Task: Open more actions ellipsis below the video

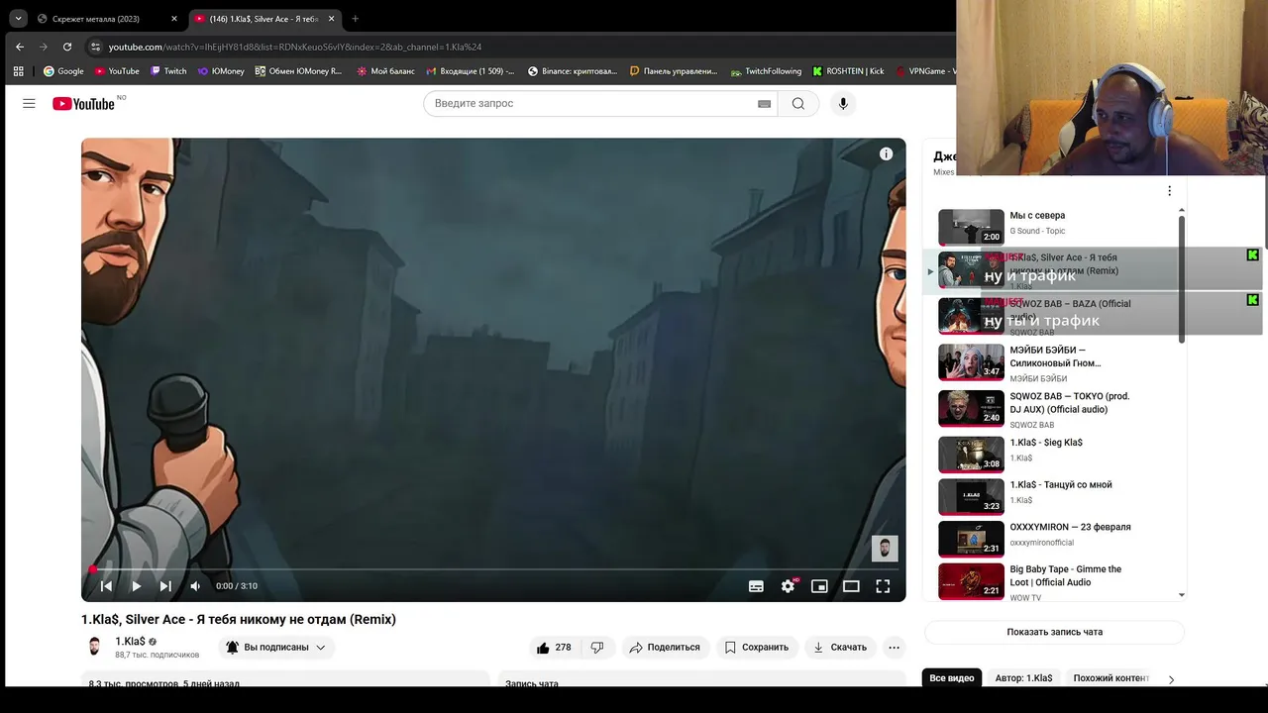Action: [x=895, y=648]
